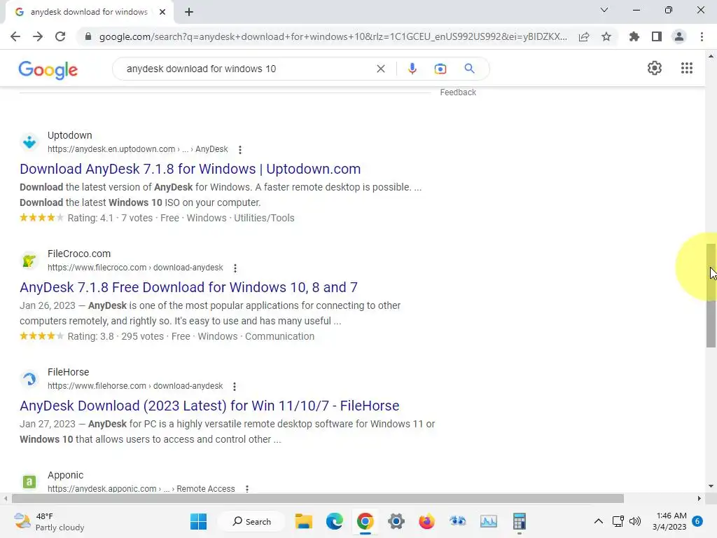Image resolution: width=717 pixels, height=538 pixels.
Task: Open more options for the Uptodown result
Action: pos(240,150)
